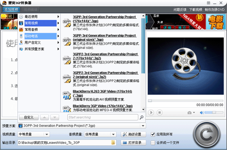Click the film icon beside 常用视频
227x150 pixels.
click(21, 23)
